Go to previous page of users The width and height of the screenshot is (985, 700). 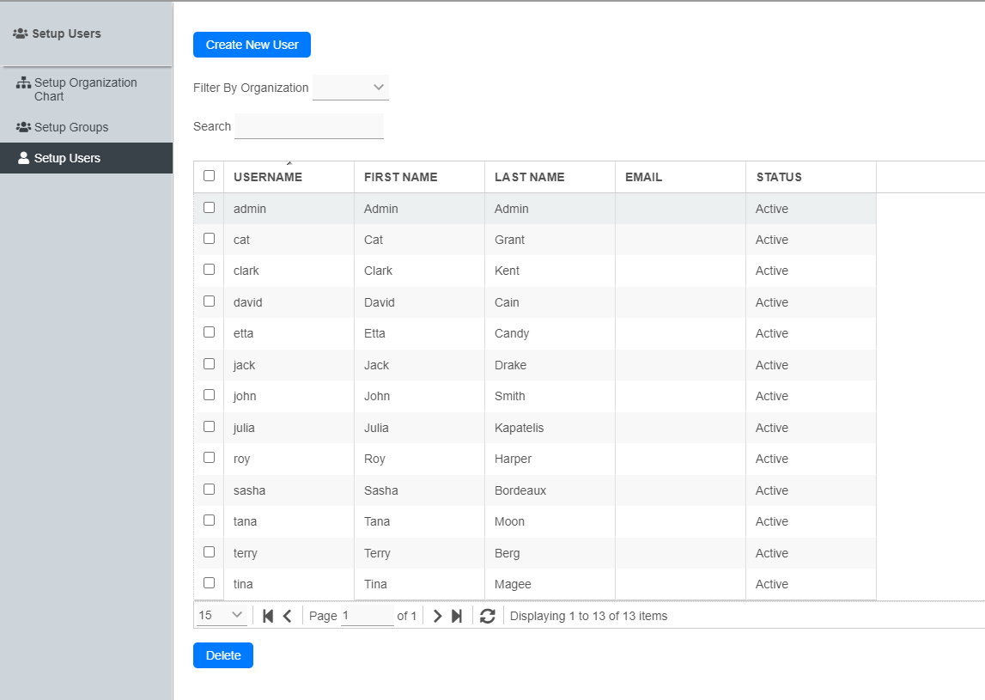pyautogui.click(x=288, y=616)
